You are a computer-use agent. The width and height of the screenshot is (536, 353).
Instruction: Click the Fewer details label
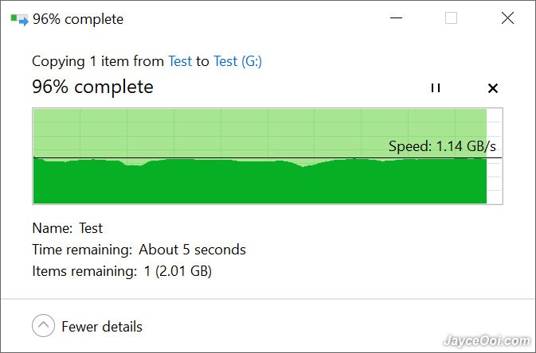tap(102, 327)
